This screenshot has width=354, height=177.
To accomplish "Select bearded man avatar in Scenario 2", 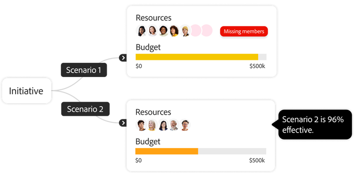I will [174, 125].
